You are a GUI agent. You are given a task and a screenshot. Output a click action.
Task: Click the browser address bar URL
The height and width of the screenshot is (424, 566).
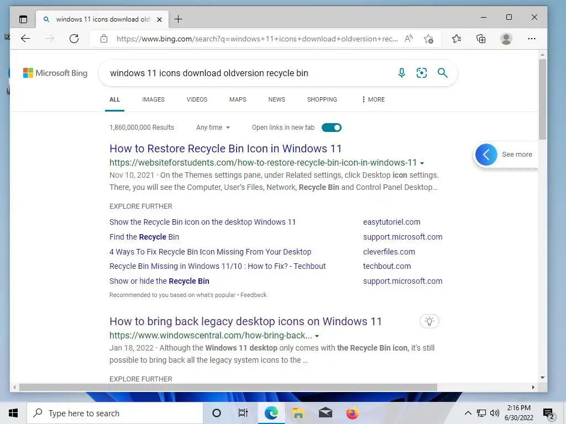(257, 39)
